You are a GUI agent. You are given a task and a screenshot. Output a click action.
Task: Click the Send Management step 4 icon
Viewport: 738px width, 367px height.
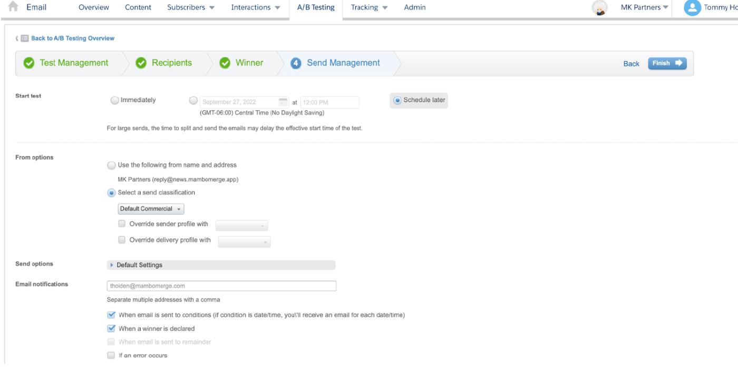click(296, 63)
